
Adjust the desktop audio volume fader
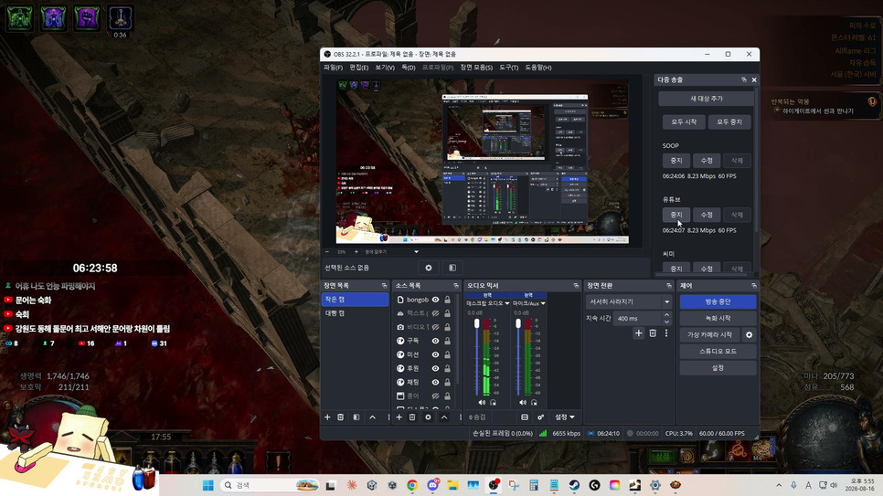pos(477,323)
